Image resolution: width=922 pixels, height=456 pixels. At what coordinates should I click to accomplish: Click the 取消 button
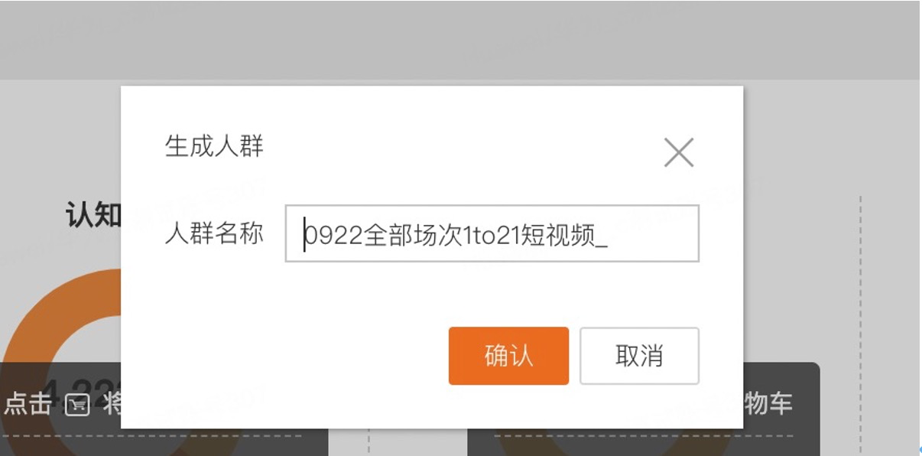point(639,356)
